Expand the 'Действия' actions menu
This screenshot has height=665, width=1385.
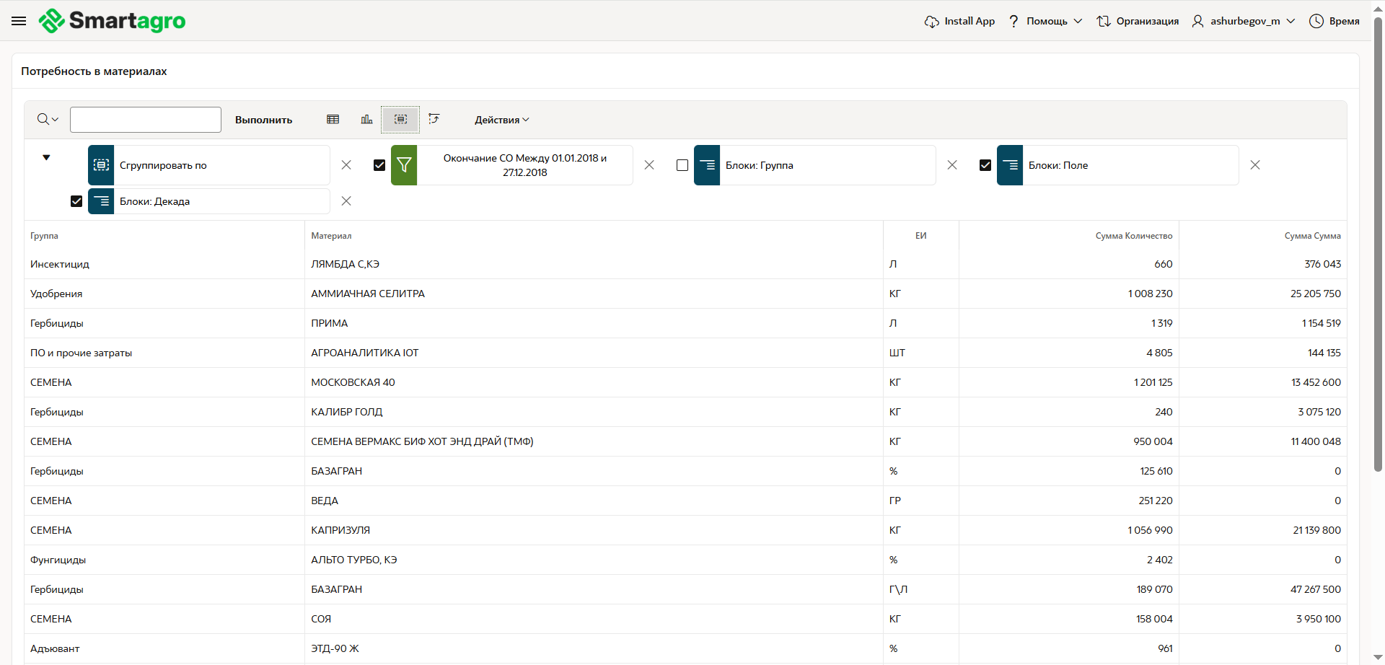pyautogui.click(x=501, y=120)
